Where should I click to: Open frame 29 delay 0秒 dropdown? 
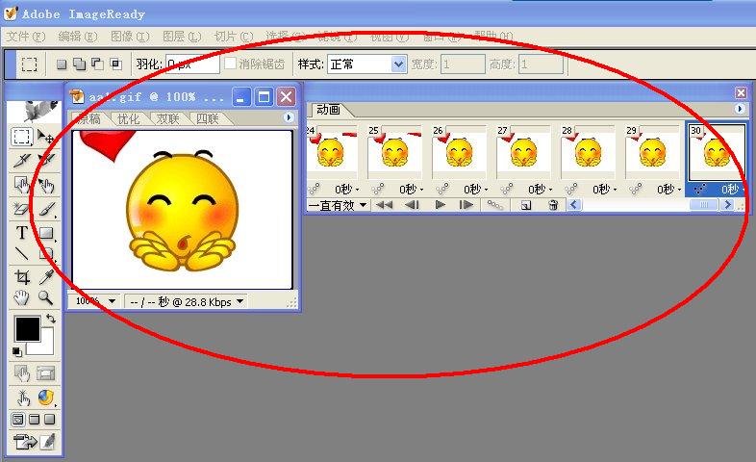[669, 190]
